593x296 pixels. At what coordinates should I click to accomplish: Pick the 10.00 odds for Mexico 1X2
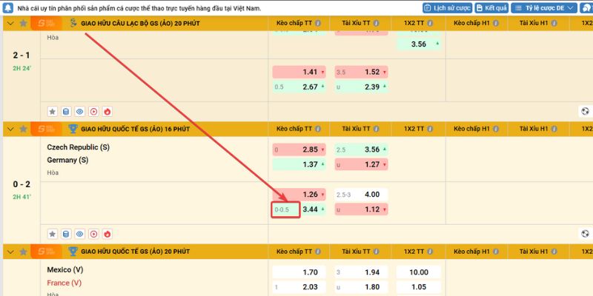click(x=418, y=272)
